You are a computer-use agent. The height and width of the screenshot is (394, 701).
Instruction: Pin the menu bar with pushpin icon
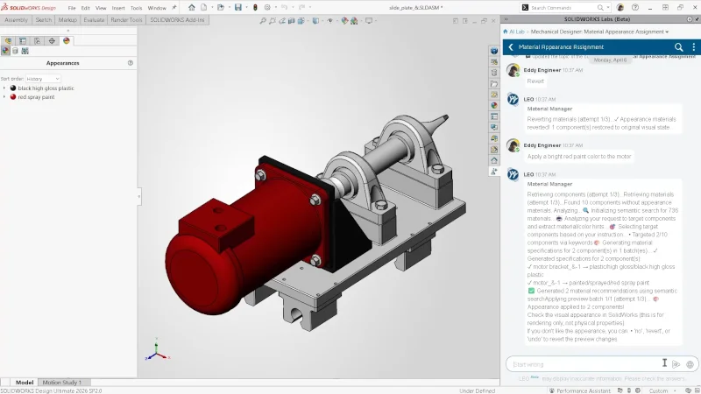coord(173,8)
